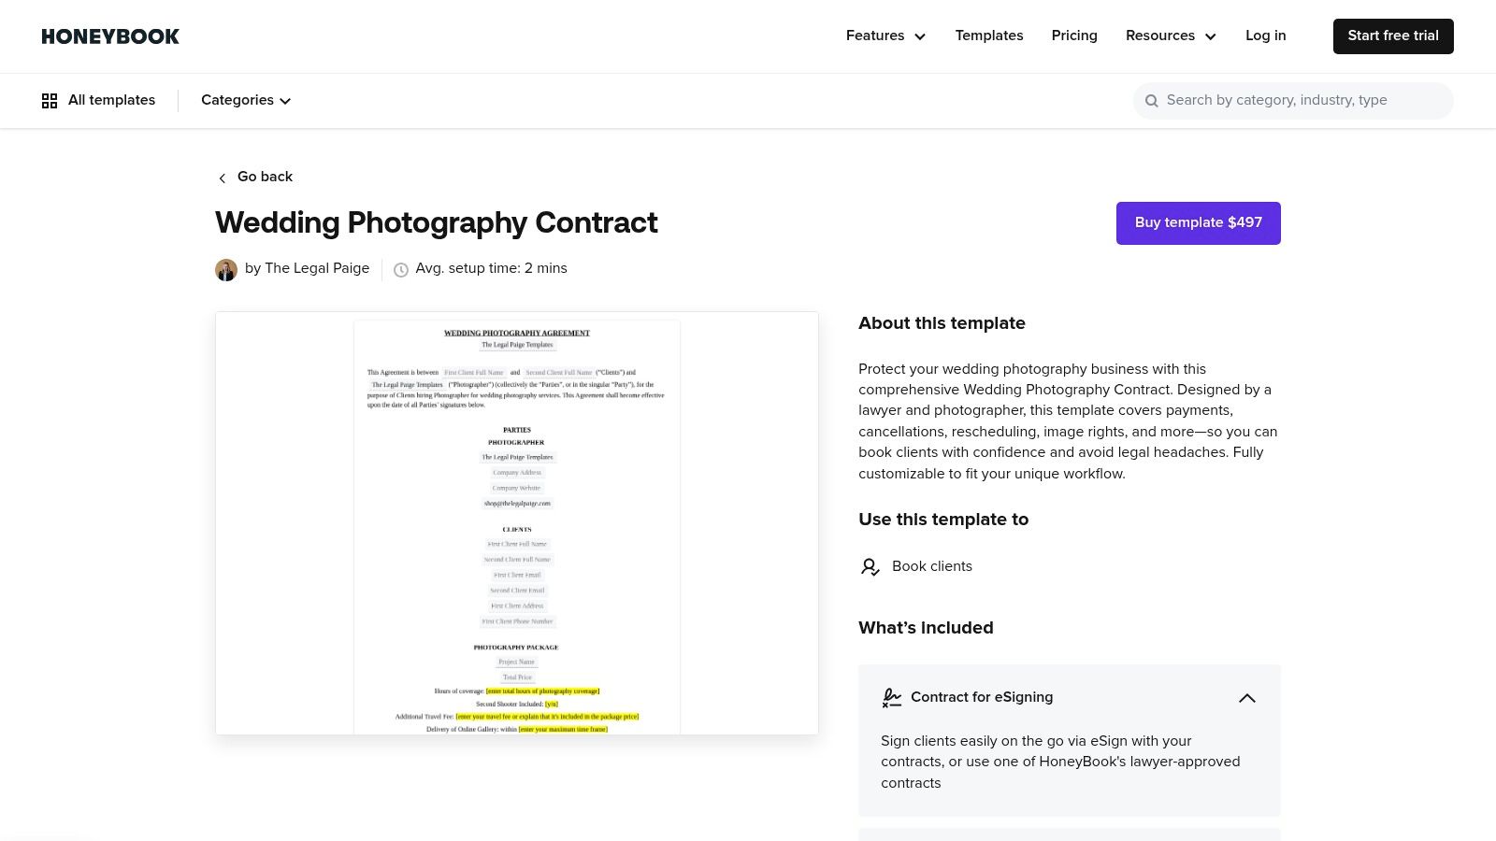Screen dimensions: 1496x841
Task: Click the Go back link
Action: (x=265, y=177)
